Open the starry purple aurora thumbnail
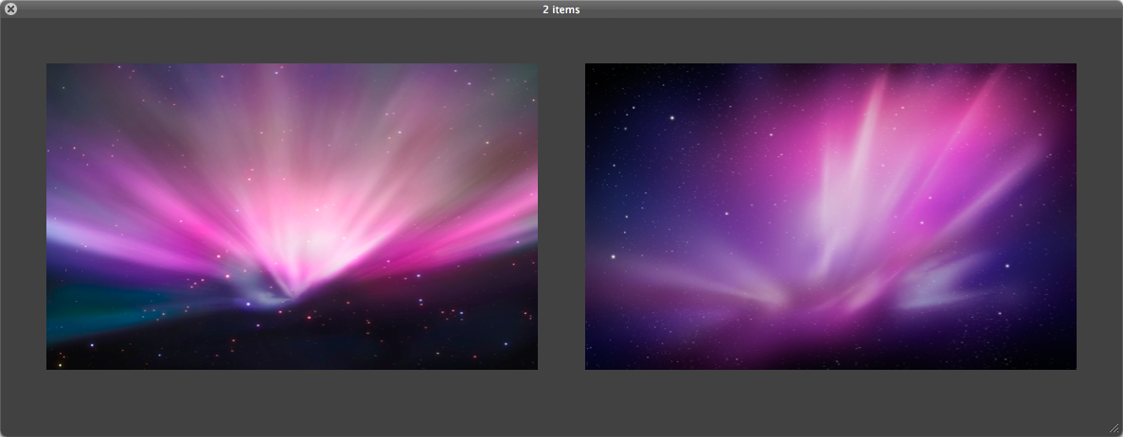 tap(830, 217)
